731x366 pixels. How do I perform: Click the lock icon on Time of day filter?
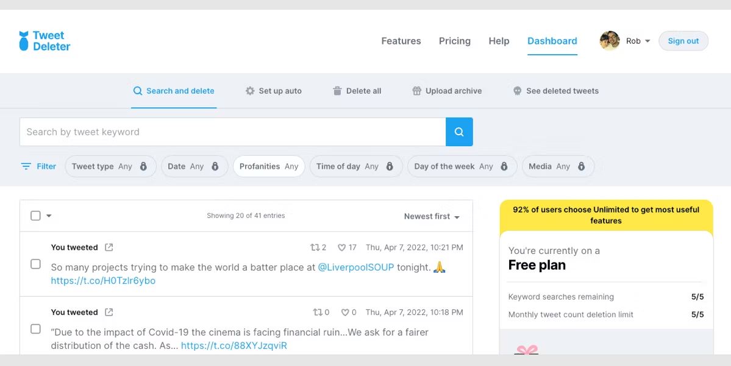point(390,166)
